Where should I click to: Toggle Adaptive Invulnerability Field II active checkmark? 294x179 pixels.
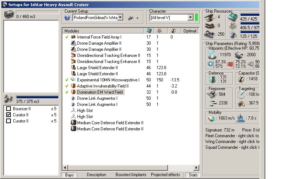(67, 86)
